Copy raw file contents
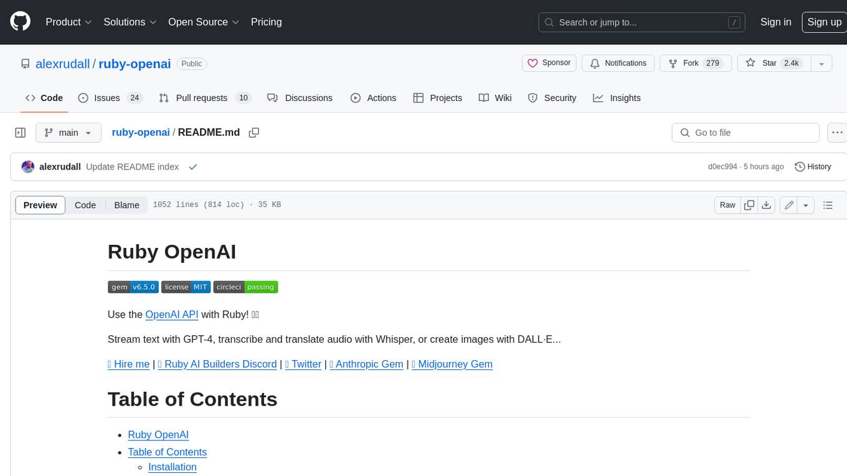 pyautogui.click(x=749, y=205)
